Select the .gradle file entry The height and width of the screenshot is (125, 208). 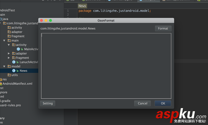5,101
